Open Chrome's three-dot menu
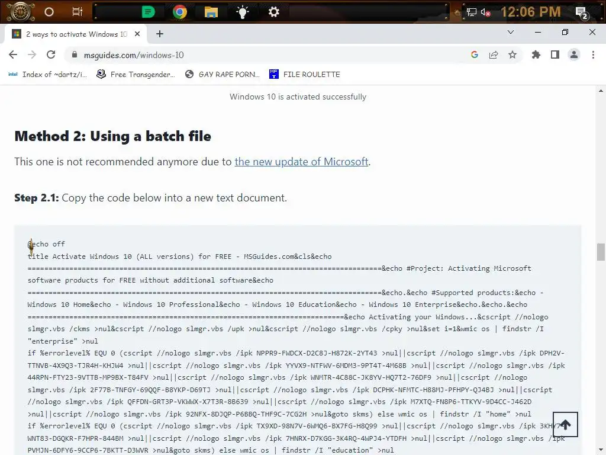 click(x=593, y=55)
